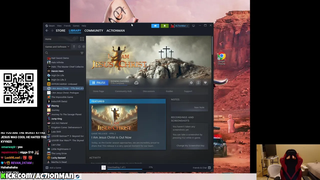
Task: Open the View menu
Action: pyautogui.click(x=59, y=26)
